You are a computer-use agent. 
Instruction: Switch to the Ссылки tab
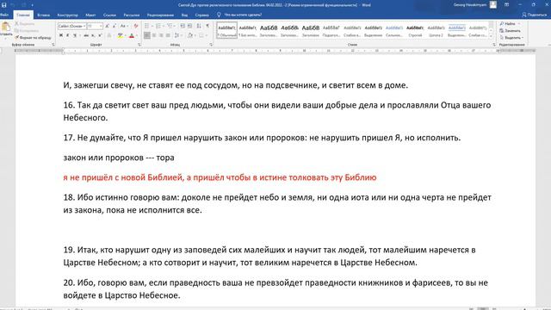pos(109,15)
